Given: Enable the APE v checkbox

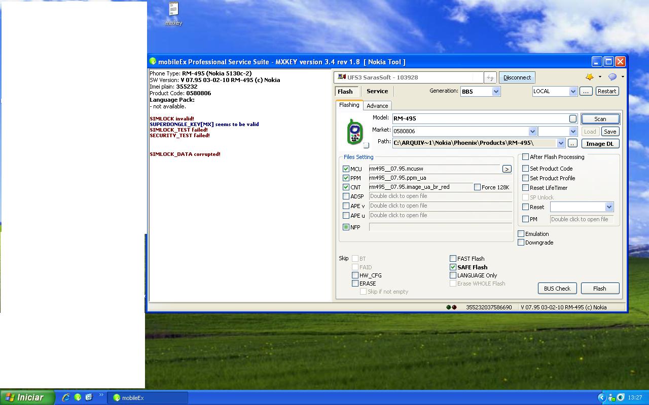Looking at the screenshot, I should 346,206.
